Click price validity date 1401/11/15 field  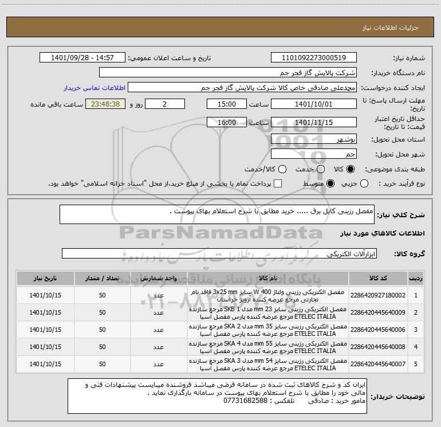314,122
